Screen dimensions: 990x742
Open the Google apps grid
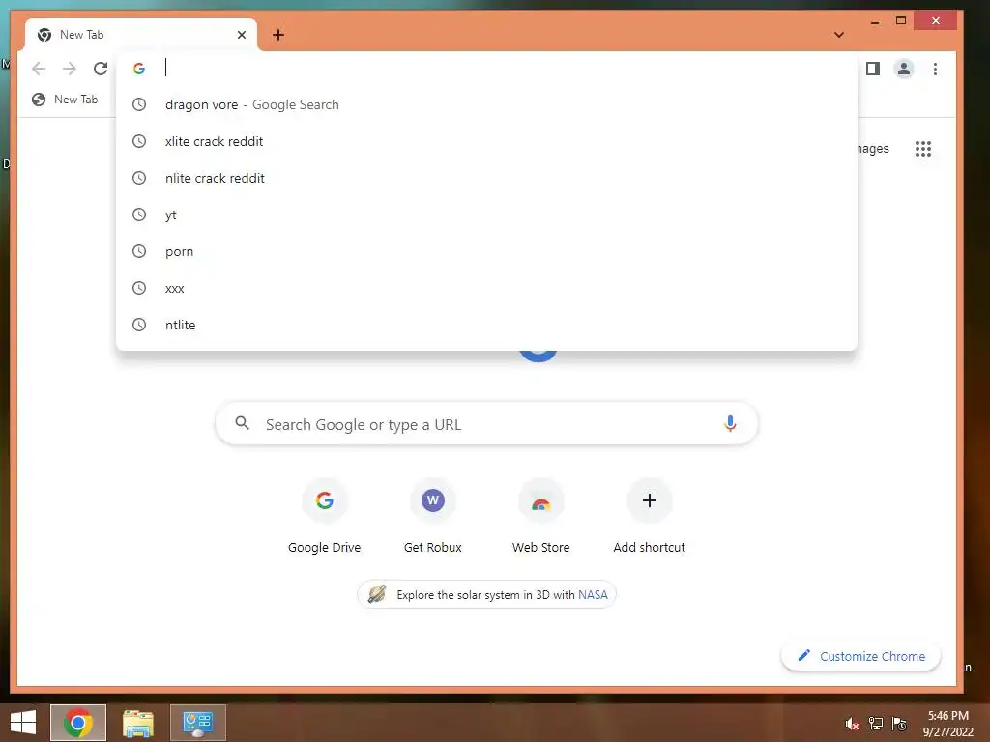pos(923,149)
